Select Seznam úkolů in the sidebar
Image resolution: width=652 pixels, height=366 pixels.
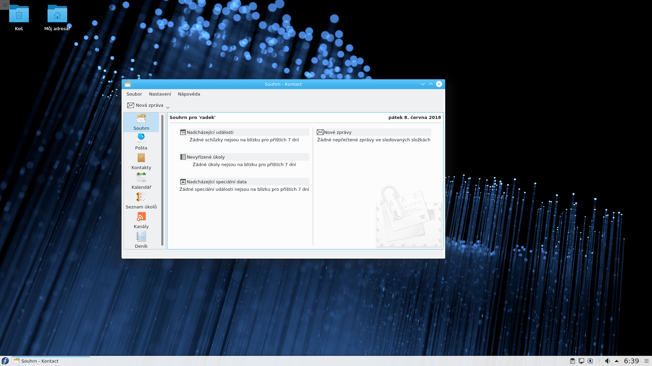tap(141, 200)
